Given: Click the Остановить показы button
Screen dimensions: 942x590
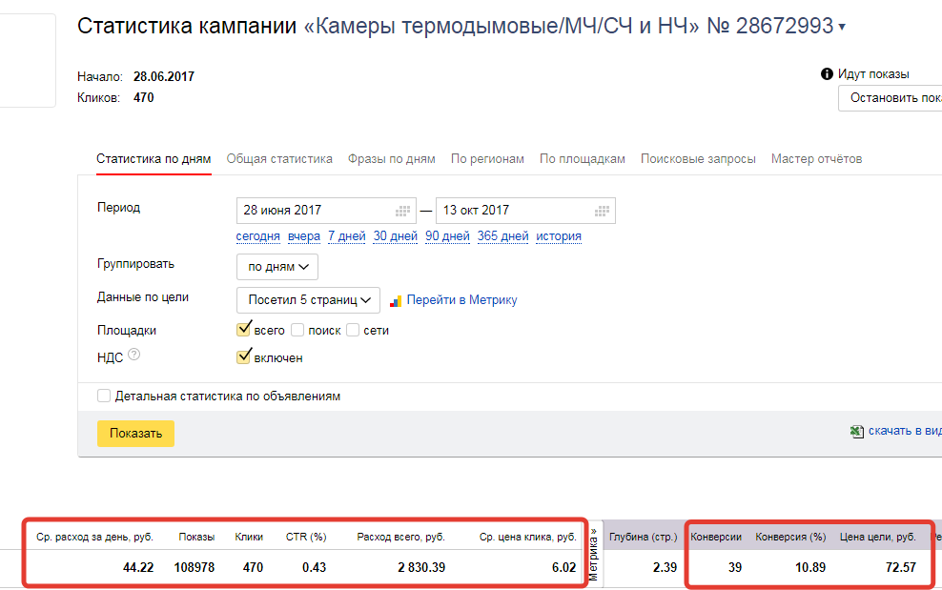Looking at the screenshot, I should 891,98.
